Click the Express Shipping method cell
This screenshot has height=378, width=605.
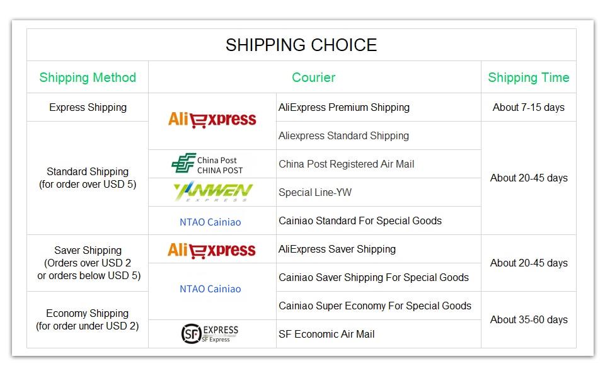coord(88,107)
